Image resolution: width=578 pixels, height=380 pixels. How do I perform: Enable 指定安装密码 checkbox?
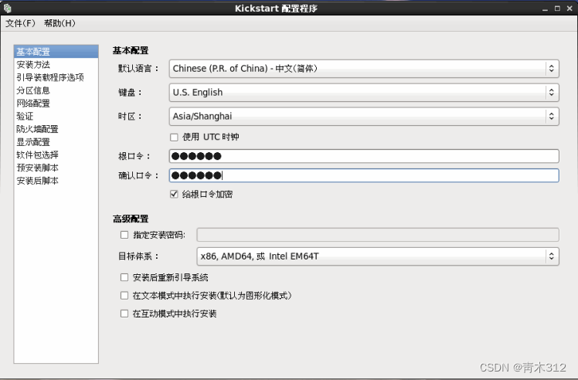point(124,235)
